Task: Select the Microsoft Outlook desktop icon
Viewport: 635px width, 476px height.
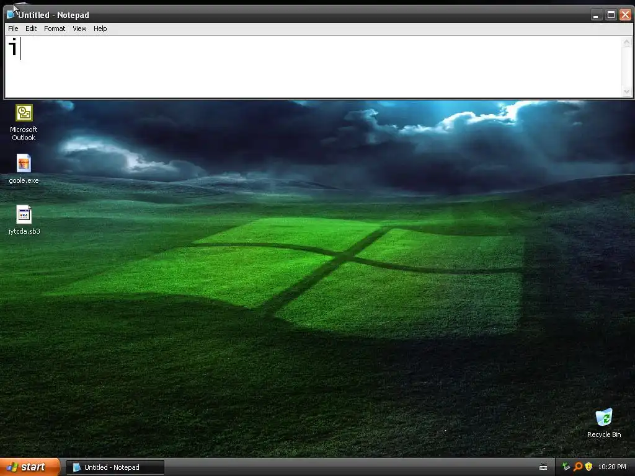Action: (x=24, y=123)
